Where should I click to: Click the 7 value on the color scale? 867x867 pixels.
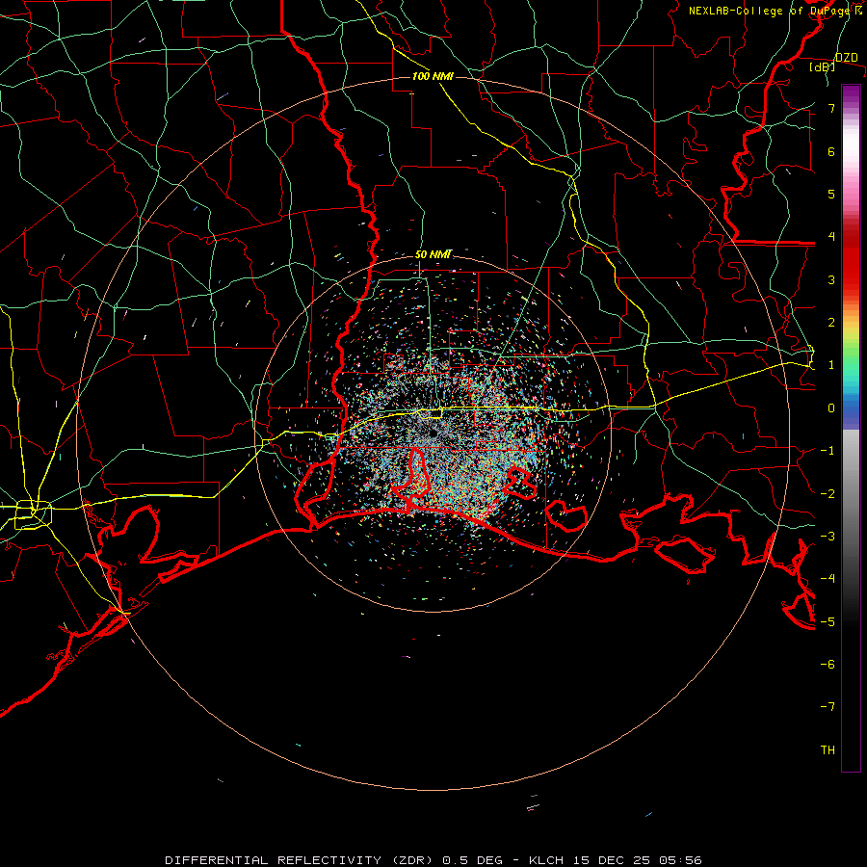coord(831,108)
